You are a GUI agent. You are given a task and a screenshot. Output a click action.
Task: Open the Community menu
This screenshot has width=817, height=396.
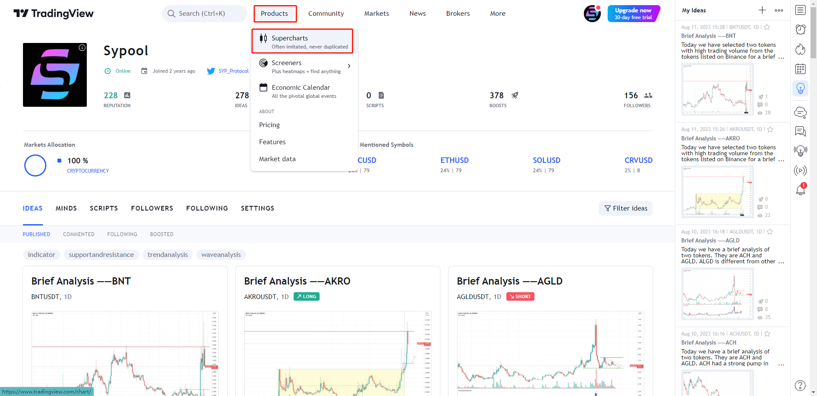click(x=326, y=14)
